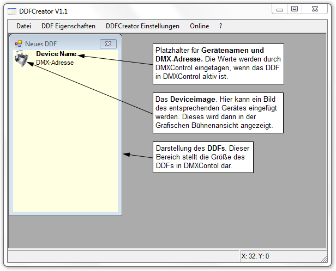Open the Online menu
This screenshot has height=271, width=336.
click(x=199, y=26)
